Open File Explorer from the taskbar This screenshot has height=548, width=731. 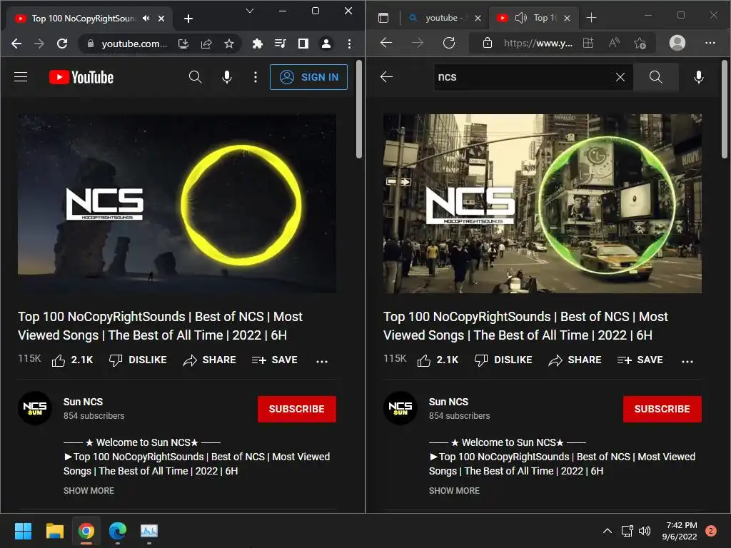[54, 531]
